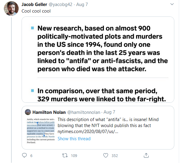Expand the tweet options chevron

tap(172, 4)
